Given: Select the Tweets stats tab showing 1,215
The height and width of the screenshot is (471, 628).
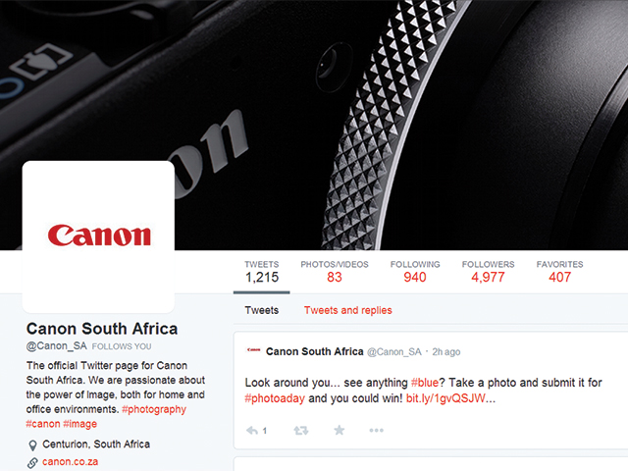Looking at the screenshot, I should (262, 272).
